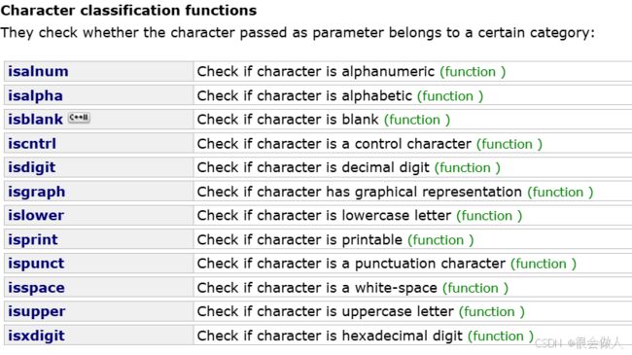632x355 pixels.
Task: Click the 'Check if character is a punctuation character' text
Action: [x=351, y=264]
